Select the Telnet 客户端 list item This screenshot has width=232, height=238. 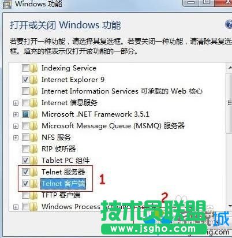click(x=63, y=184)
